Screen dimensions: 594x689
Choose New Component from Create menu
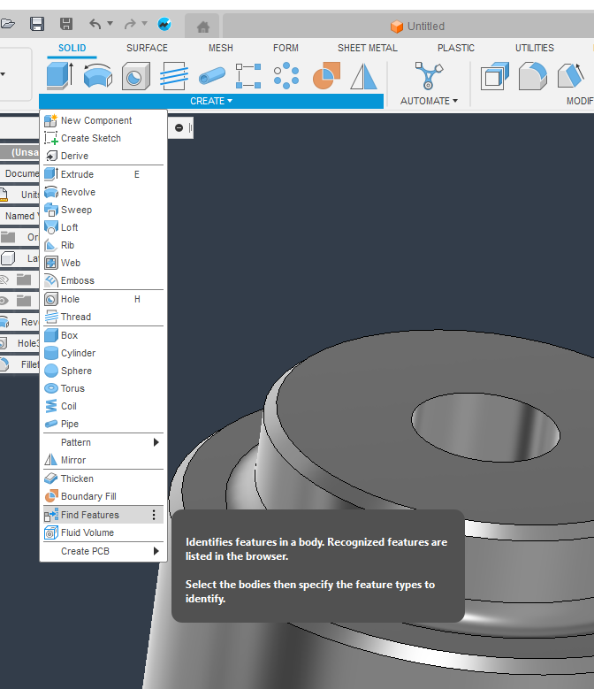[103, 120]
